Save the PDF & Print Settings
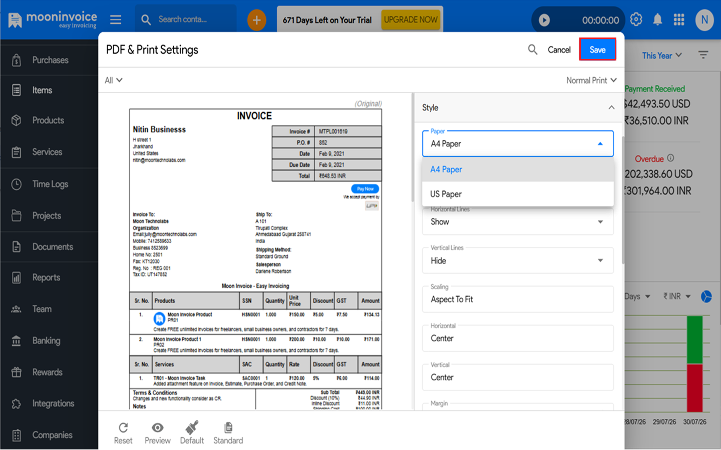This screenshot has width=721, height=450. click(x=597, y=49)
